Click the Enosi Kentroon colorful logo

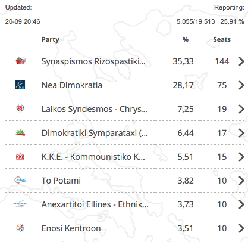pos(20,228)
